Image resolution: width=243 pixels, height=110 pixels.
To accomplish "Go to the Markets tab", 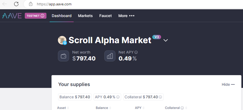I will tap(85, 16).
